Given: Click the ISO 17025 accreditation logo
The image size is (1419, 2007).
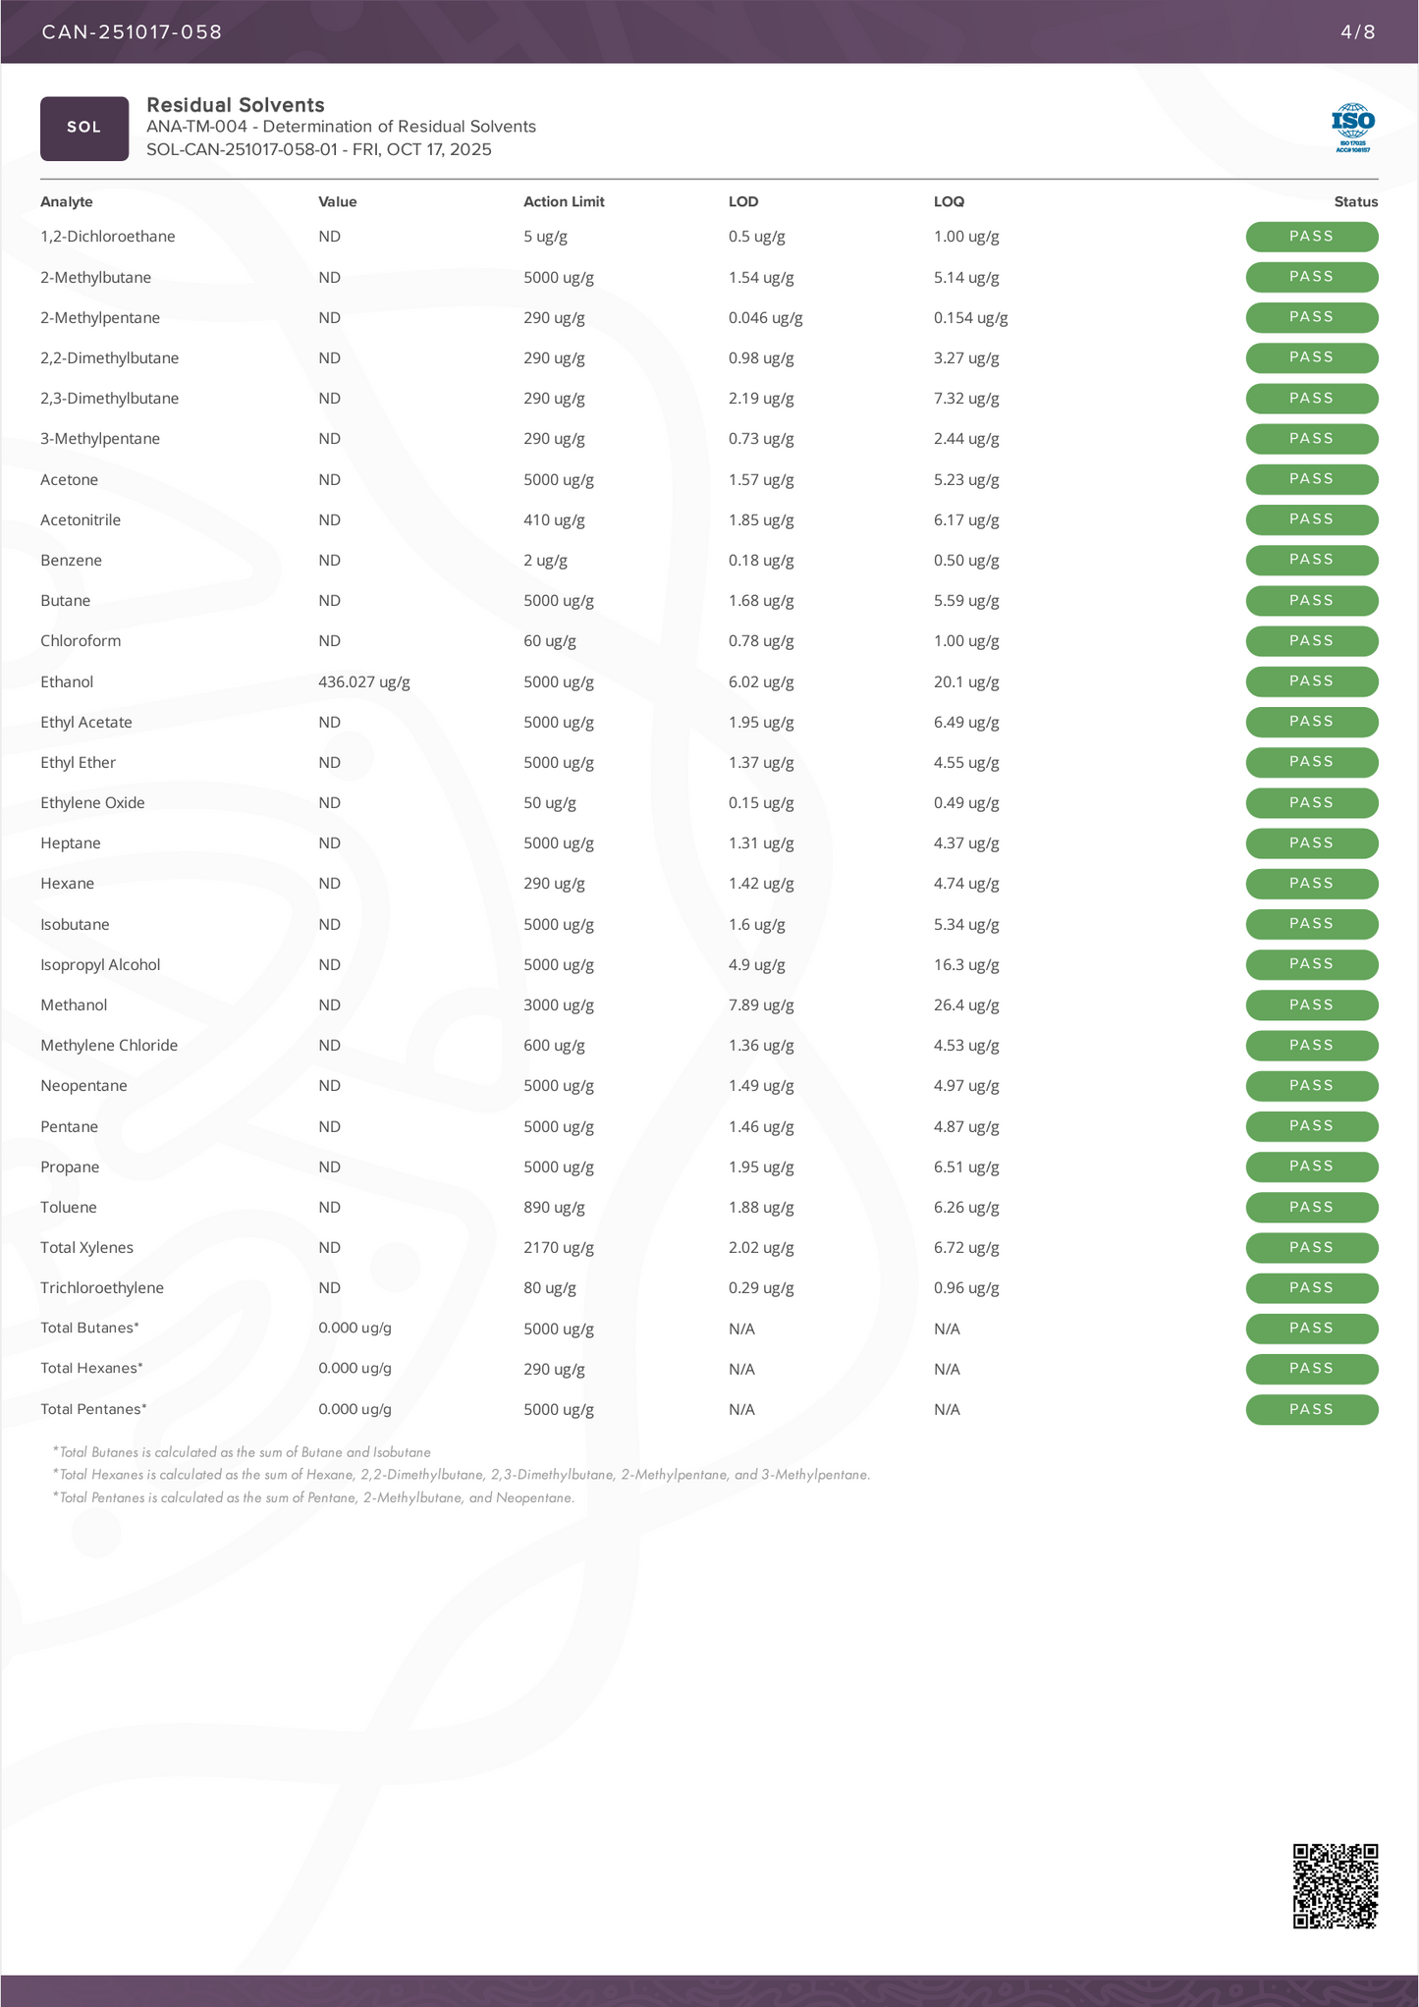Looking at the screenshot, I should pos(1352,128).
